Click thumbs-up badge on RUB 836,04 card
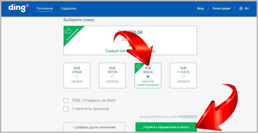The image size is (258, 133). click(138, 66)
